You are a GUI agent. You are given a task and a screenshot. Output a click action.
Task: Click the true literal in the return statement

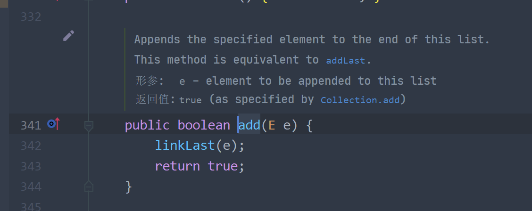click(223, 166)
